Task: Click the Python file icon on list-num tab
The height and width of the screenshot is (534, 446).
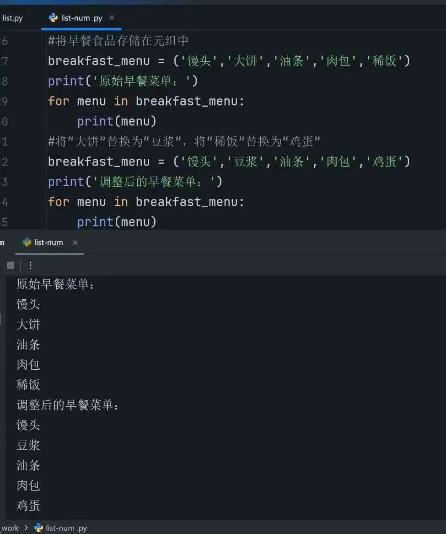Action: coord(53,18)
